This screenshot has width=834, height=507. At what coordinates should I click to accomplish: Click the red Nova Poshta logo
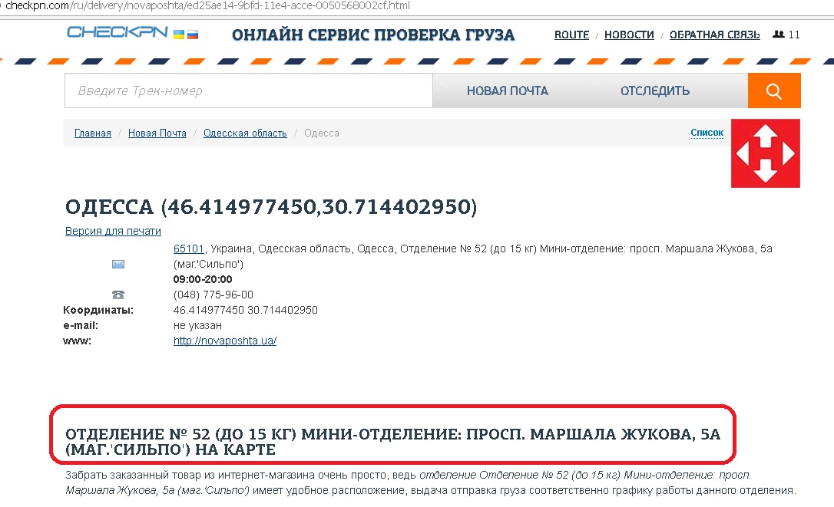point(765,153)
